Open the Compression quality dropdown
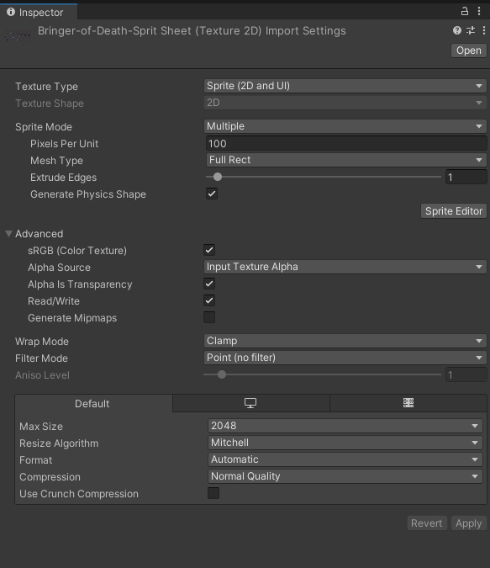 [345, 476]
